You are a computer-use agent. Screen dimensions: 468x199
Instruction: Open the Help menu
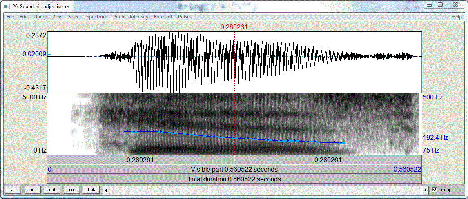pyautogui.click(x=457, y=17)
